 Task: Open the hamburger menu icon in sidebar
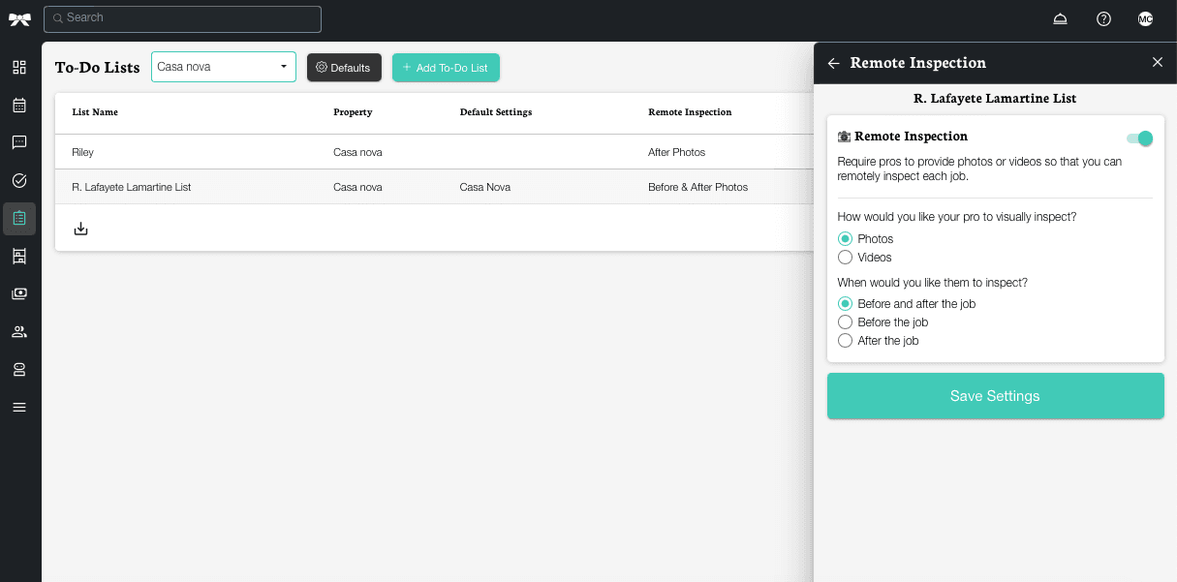[x=19, y=407]
